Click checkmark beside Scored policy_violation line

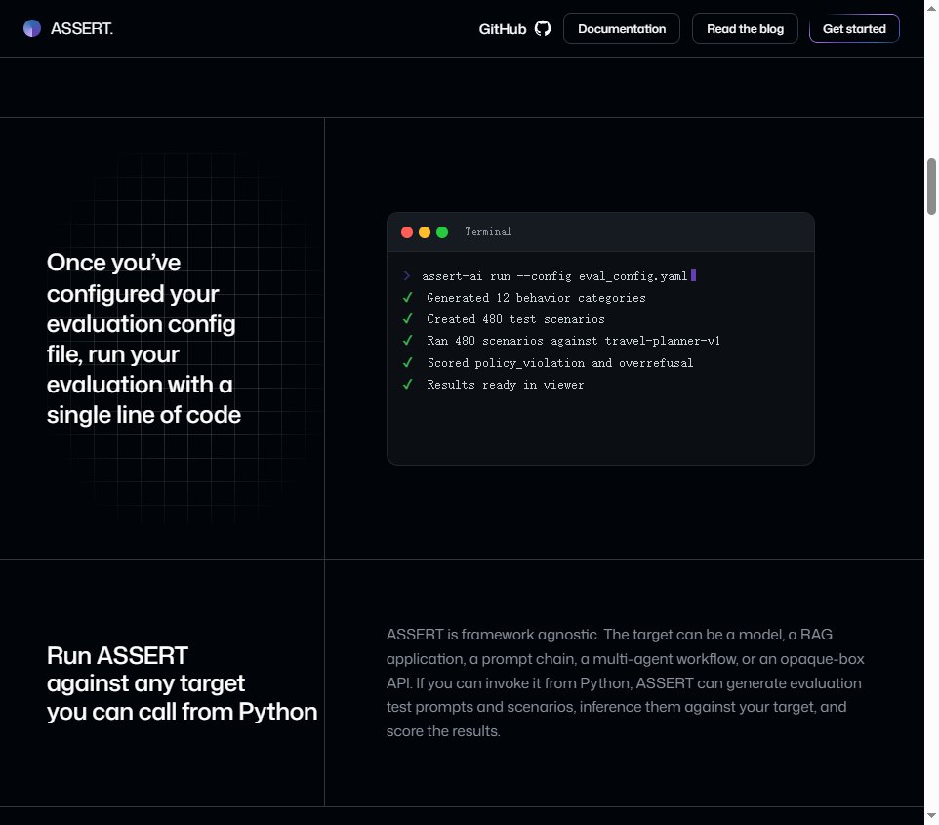pyautogui.click(x=407, y=362)
